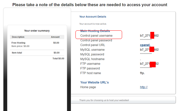183x111 pixels.
Task: Click the Control panel username label
Action: pyautogui.click(x=96, y=36)
